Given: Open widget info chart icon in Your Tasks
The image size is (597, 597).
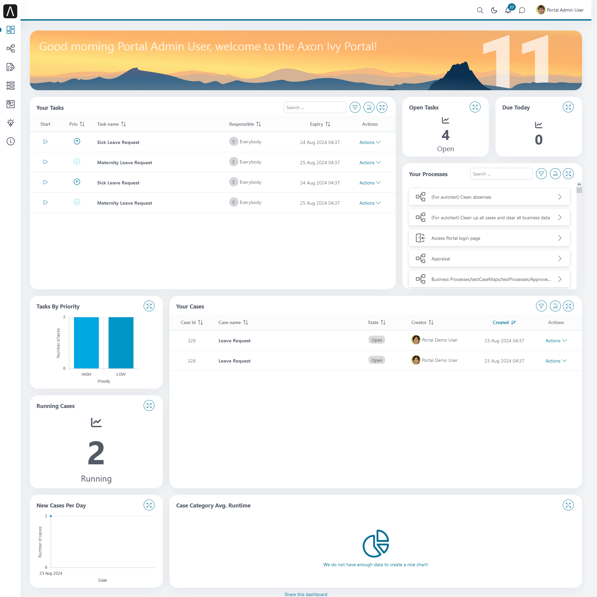Looking at the screenshot, I should click(x=369, y=107).
